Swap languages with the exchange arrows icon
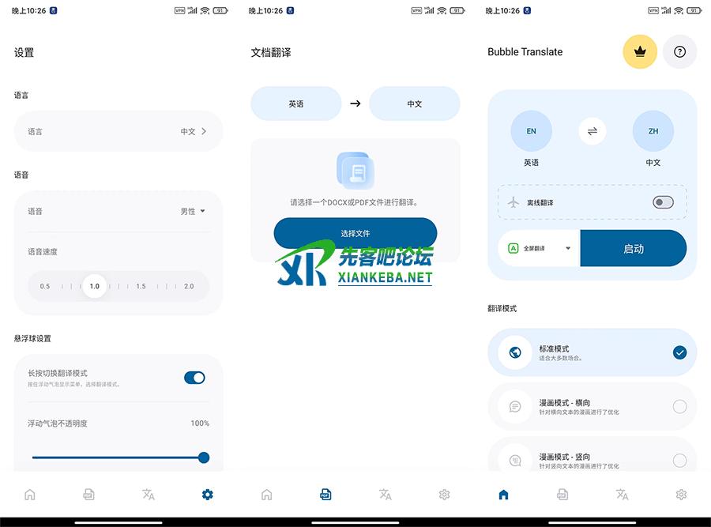Image resolution: width=711 pixels, height=527 pixels. click(592, 131)
